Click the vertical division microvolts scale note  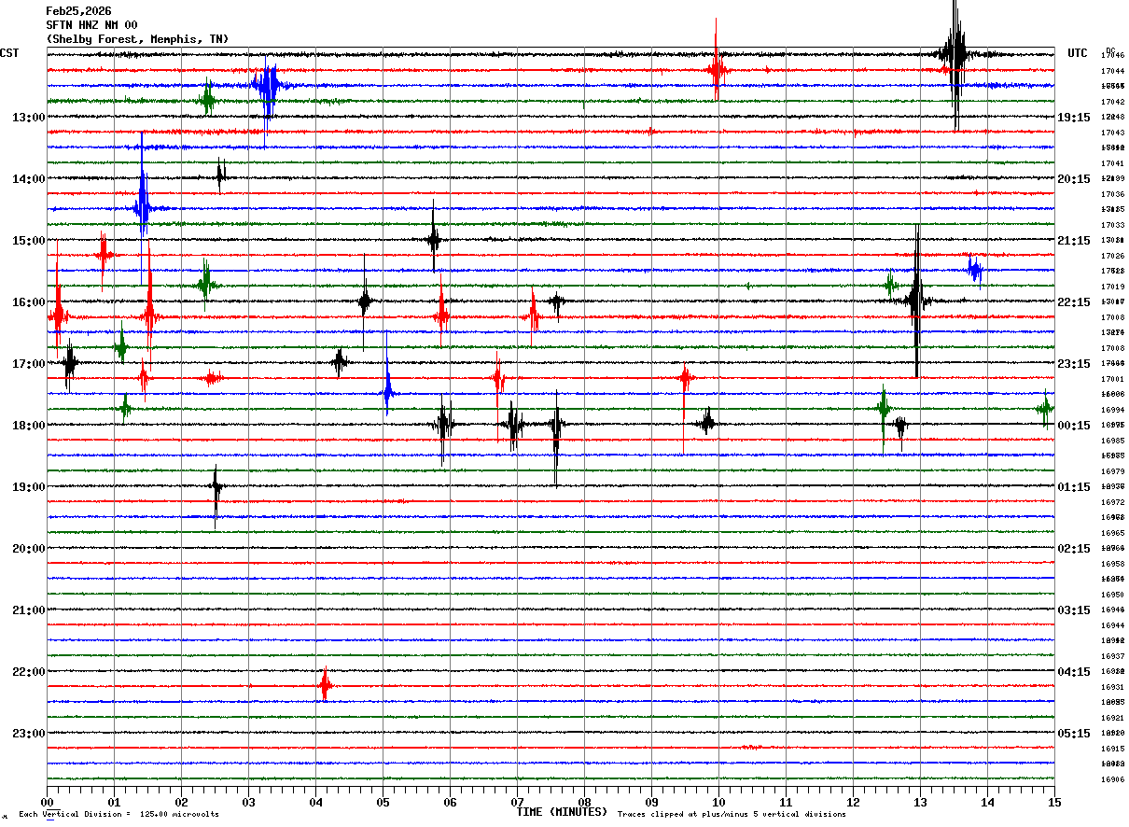tap(119, 815)
